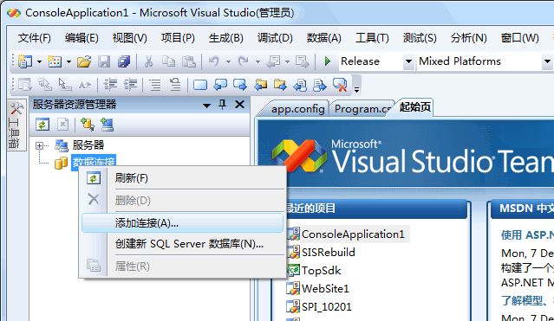Open recent project SISRebuild
Image resolution: width=554 pixels, height=321 pixels.
click(329, 253)
